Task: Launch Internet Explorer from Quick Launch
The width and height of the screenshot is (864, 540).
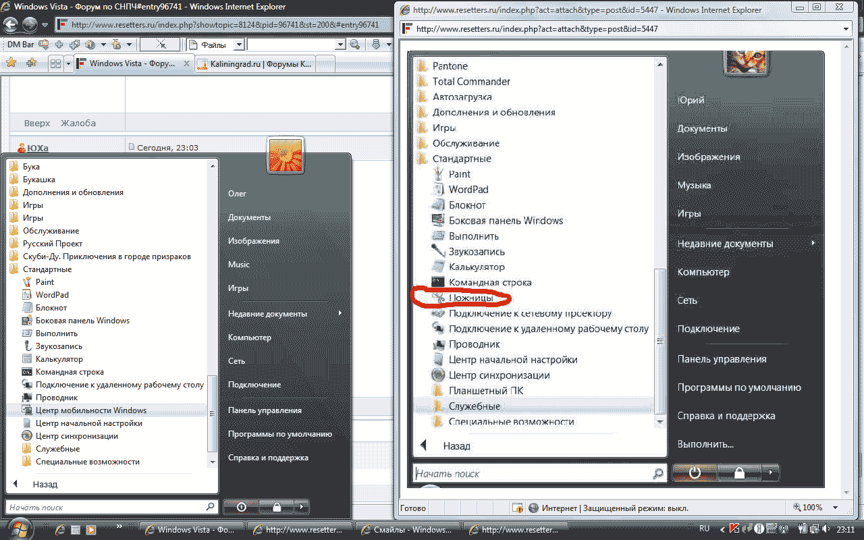Action: click(60, 530)
